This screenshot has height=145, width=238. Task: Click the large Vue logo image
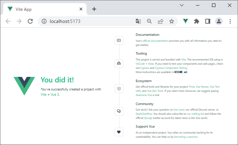(24, 86)
